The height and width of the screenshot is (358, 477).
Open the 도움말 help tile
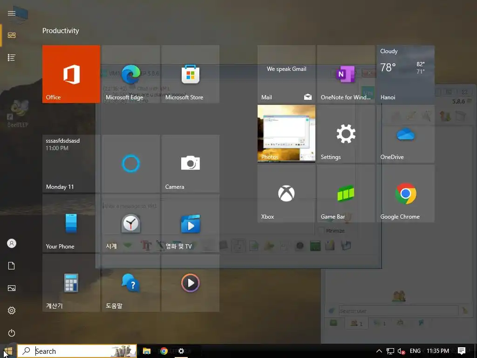coord(131,283)
